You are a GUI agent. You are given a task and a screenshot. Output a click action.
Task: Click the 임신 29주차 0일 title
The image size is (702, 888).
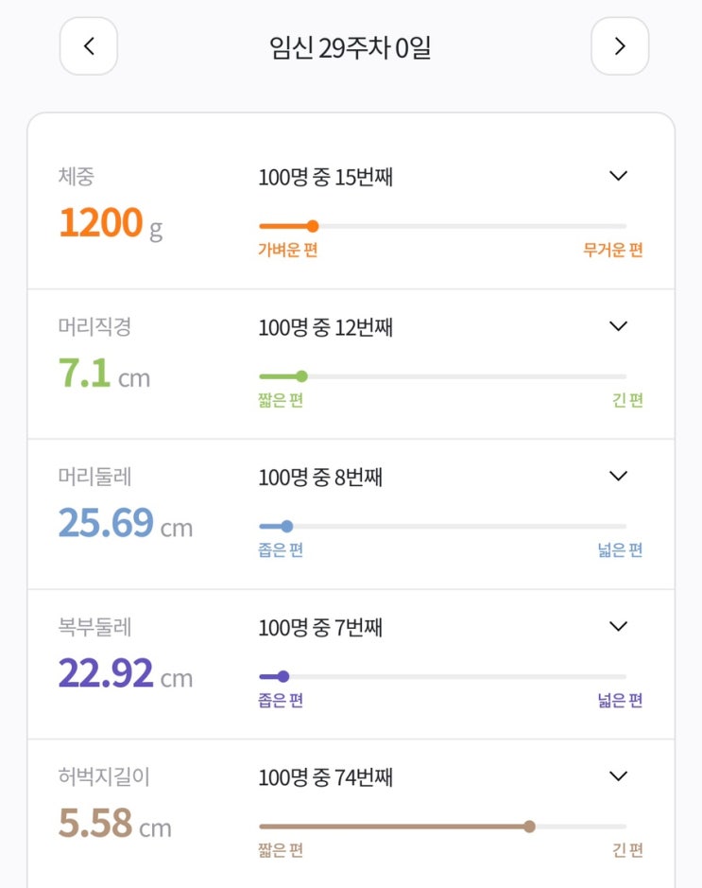pos(351,47)
